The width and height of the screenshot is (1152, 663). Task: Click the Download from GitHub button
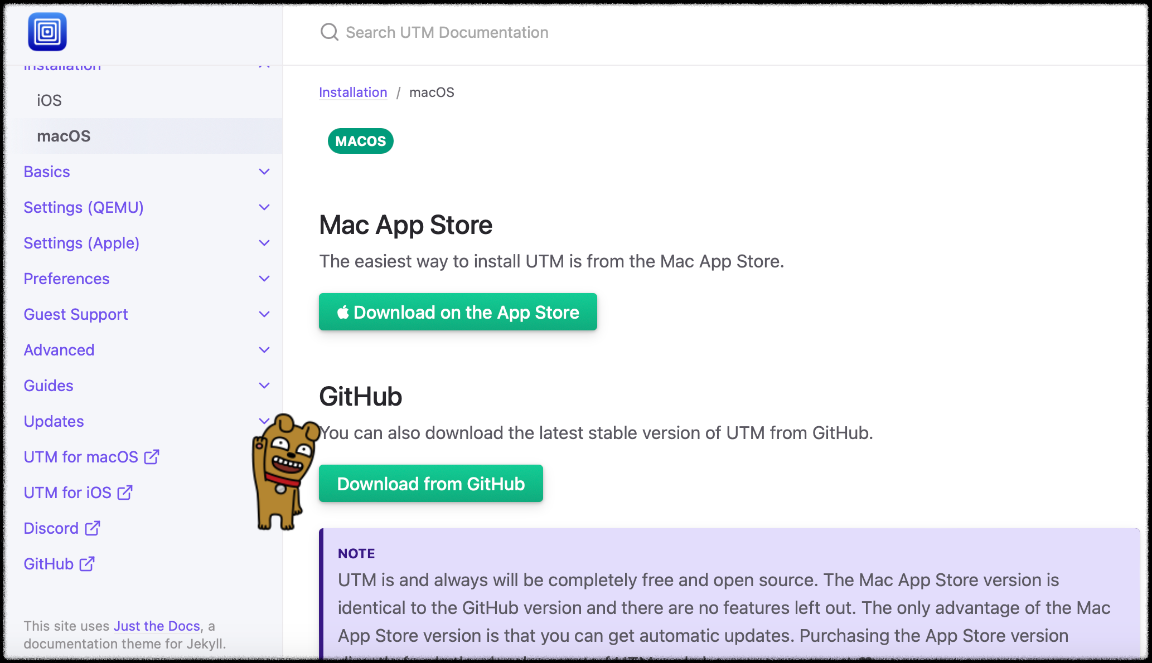(430, 484)
